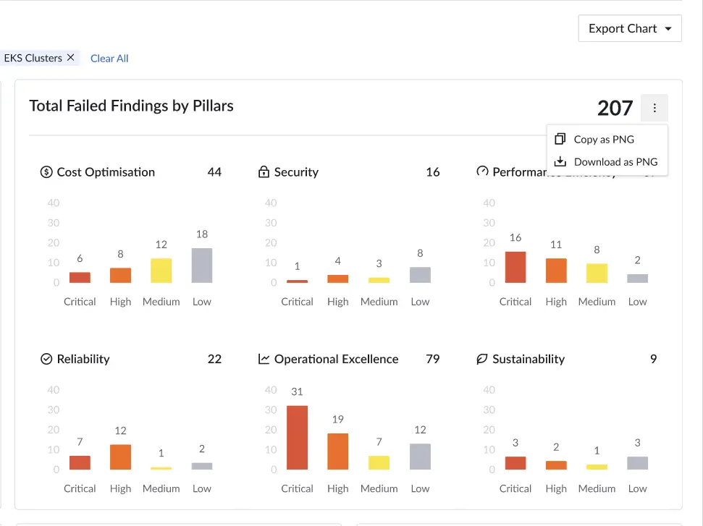Select Copy as PNG menu option
The height and width of the screenshot is (526, 703).
tap(604, 139)
